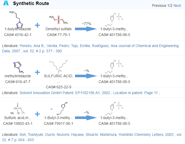Click the Previous page link
Screen dimensions: 185x144
(x=159, y=6)
